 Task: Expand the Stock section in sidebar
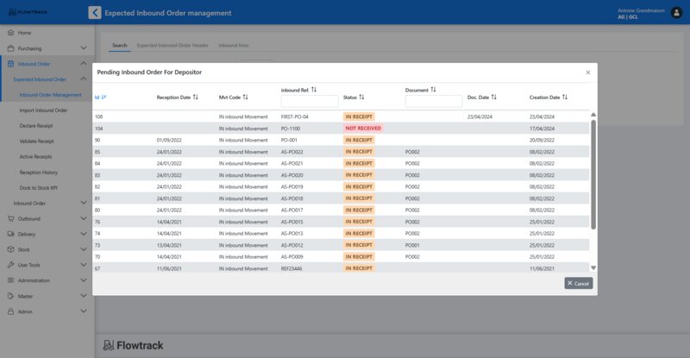(x=83, y=250)
